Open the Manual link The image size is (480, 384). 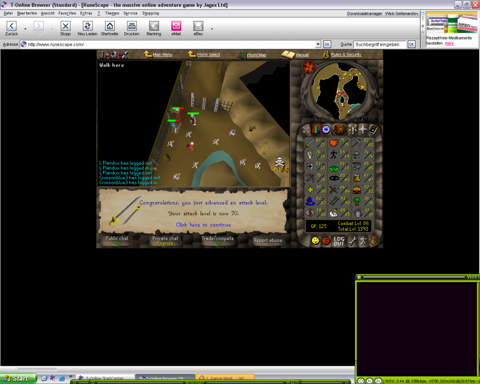(x=302, y=55)
